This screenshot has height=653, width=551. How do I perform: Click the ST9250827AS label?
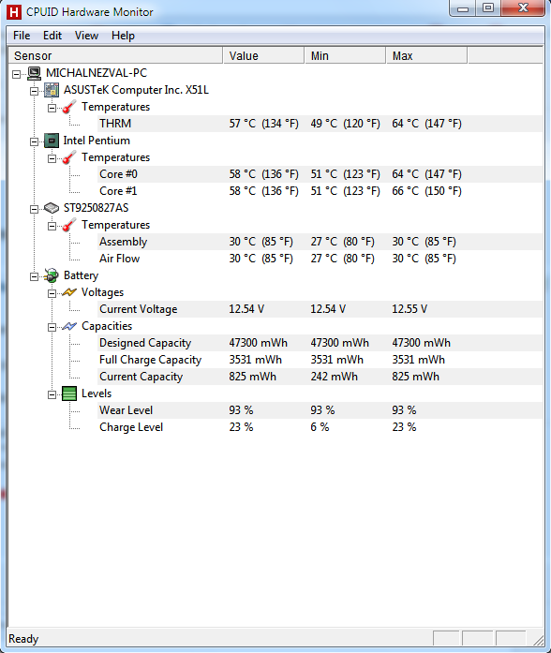coord(96,208)
